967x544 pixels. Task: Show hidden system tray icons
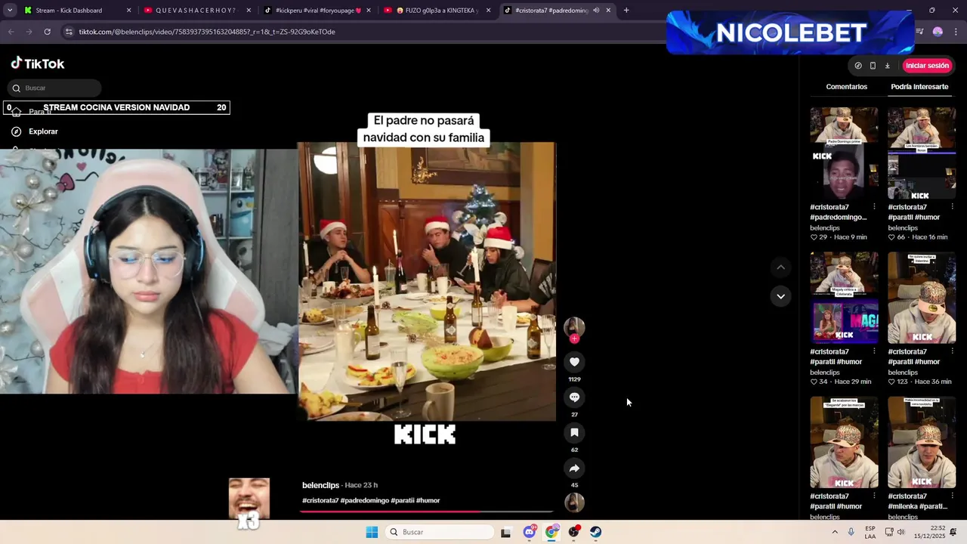835,532
